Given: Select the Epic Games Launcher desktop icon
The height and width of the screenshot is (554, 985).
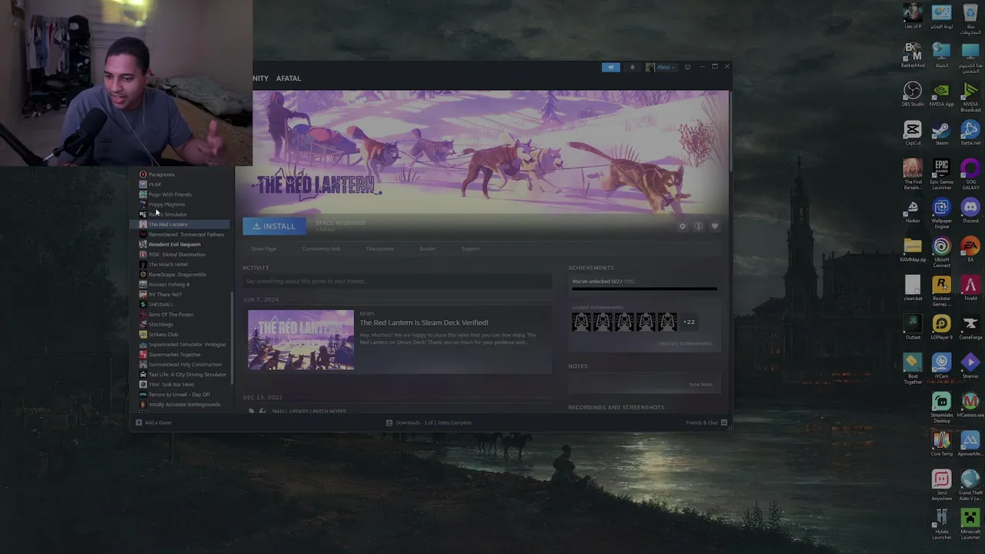Looking at the screenshot, I should 941,175.
